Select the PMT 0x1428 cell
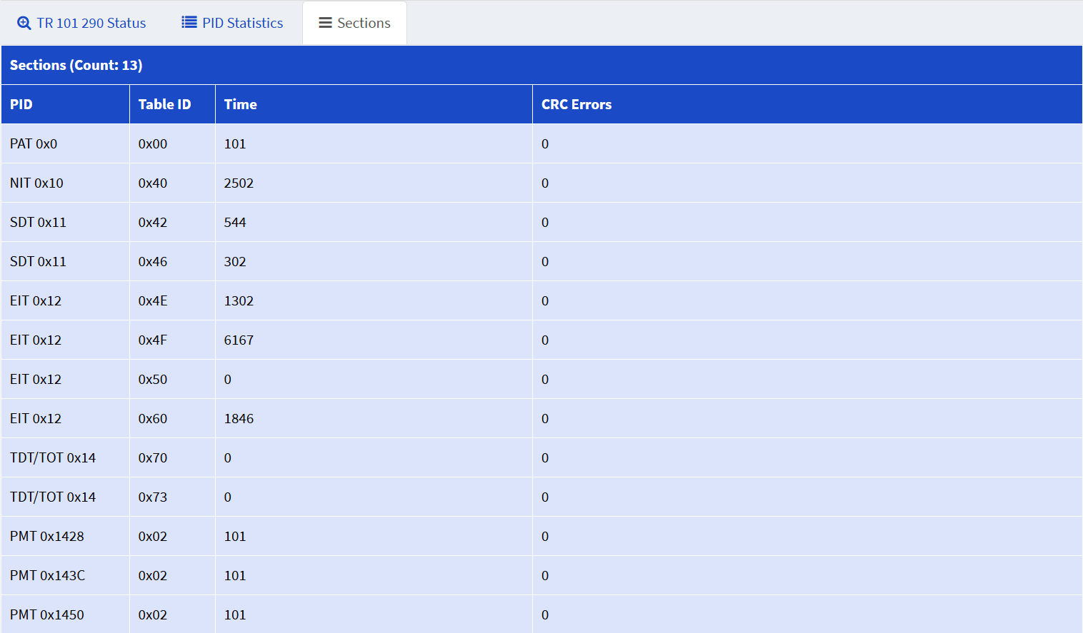Viewport: 1083px width, 633px height. point(65,536)
